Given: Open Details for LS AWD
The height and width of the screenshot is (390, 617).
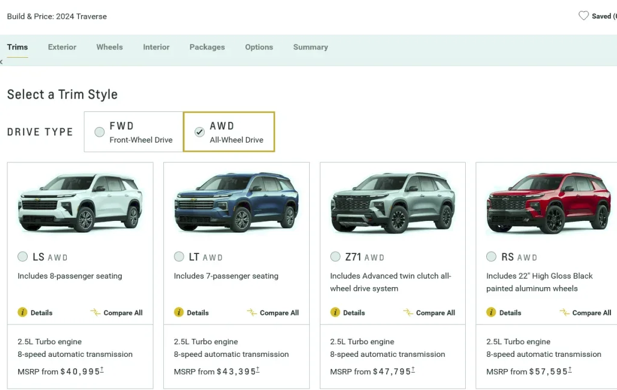Looking at the screenshot, I should point(42,313).
